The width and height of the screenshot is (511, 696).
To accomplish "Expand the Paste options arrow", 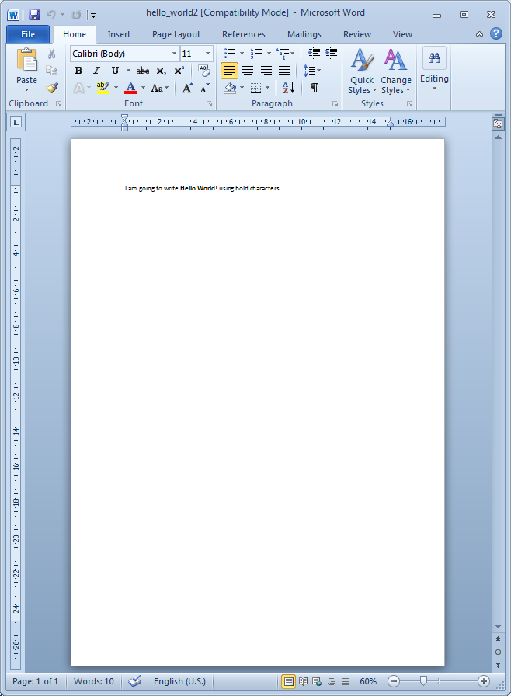I will [x=26, y=90].
